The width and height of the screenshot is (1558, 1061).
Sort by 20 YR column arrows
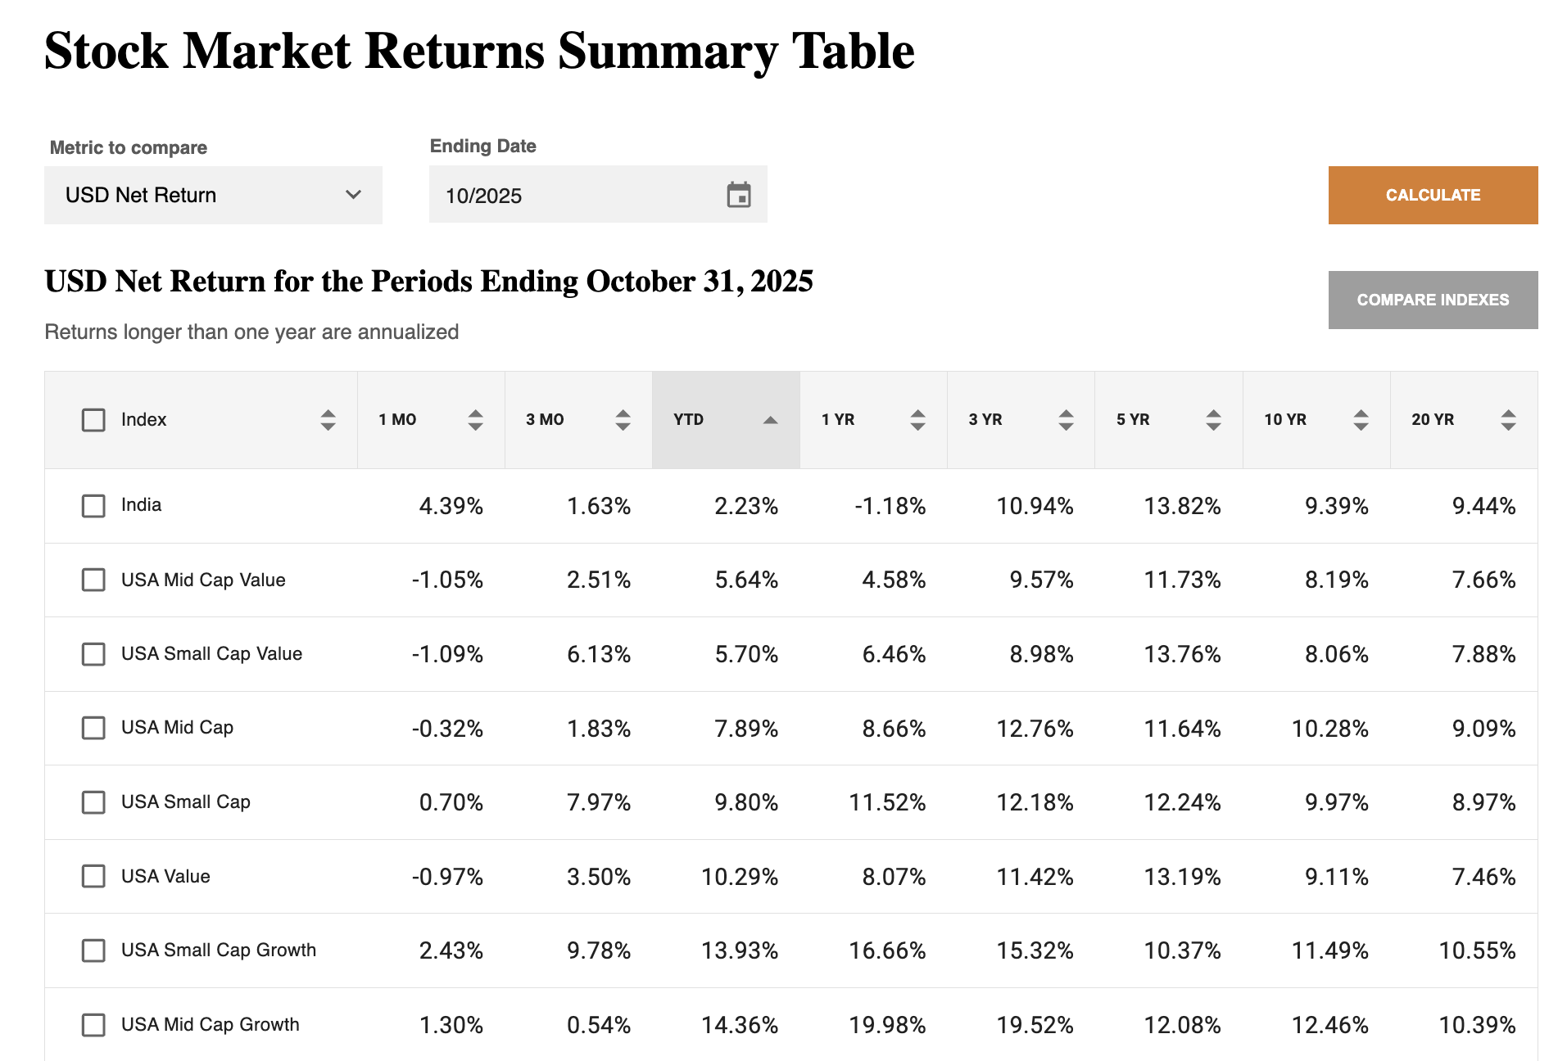pyautogui.click(x=1508, y=420)
